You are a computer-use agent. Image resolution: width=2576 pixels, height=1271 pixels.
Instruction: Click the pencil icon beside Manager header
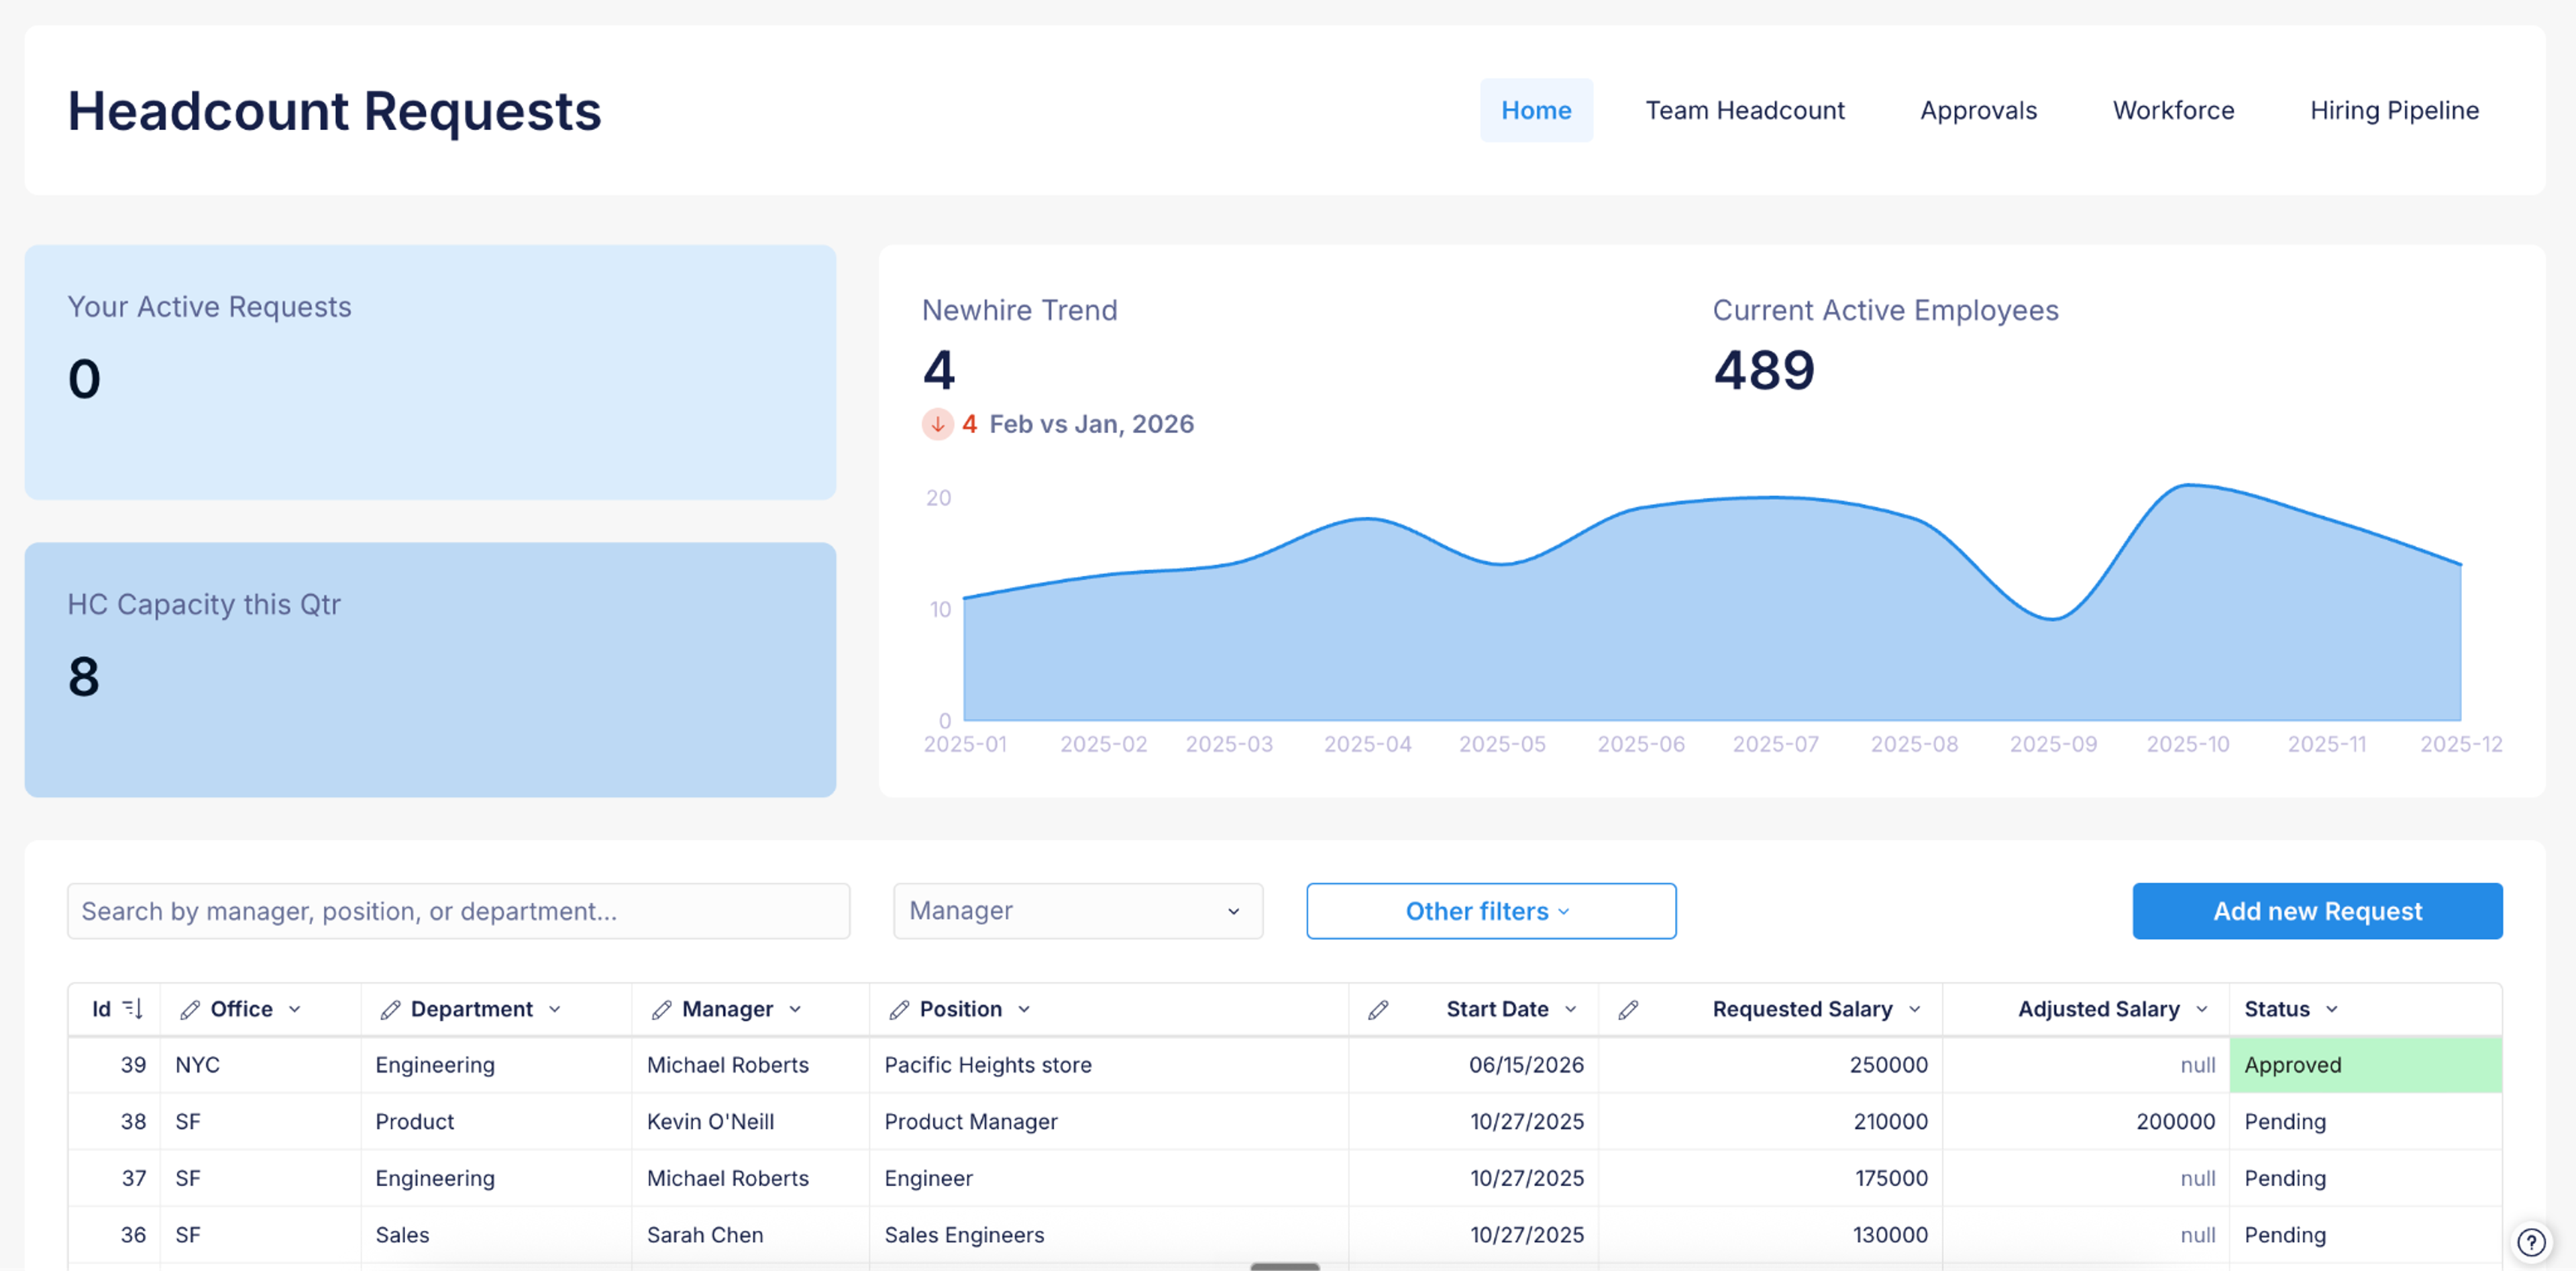click(661, 1009)
